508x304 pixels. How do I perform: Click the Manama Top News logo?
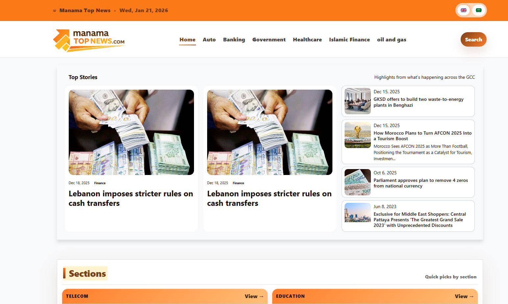[89, 40]
